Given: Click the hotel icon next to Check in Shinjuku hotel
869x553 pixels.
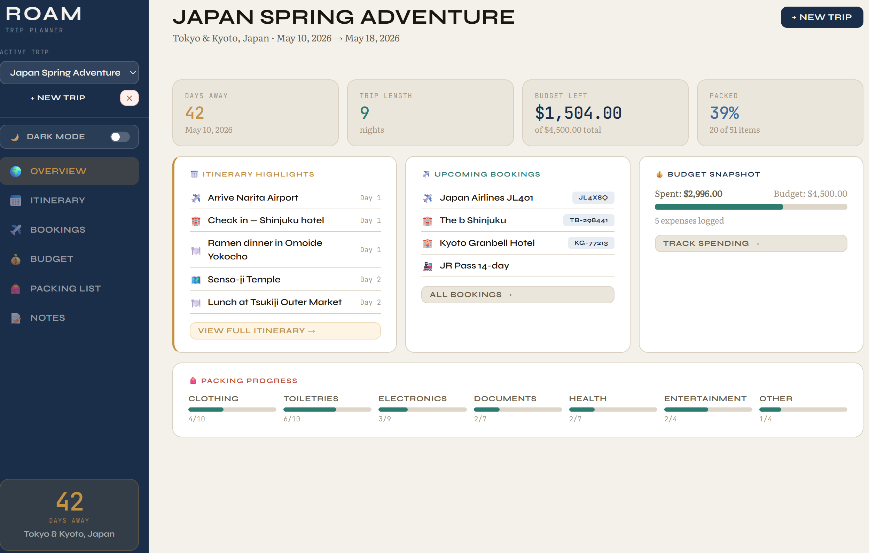Looking at the screenshot, I should point(196,220).
